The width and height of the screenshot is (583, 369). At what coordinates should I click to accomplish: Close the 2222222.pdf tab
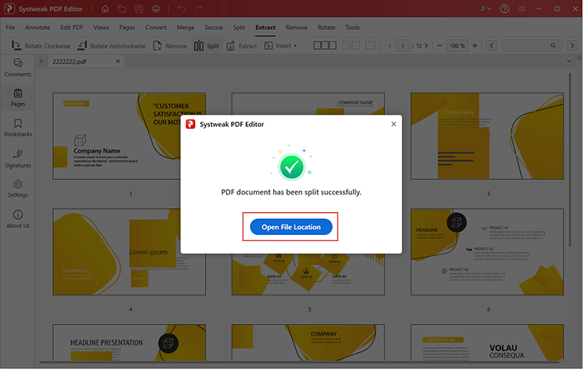click(x=118, y=61)
